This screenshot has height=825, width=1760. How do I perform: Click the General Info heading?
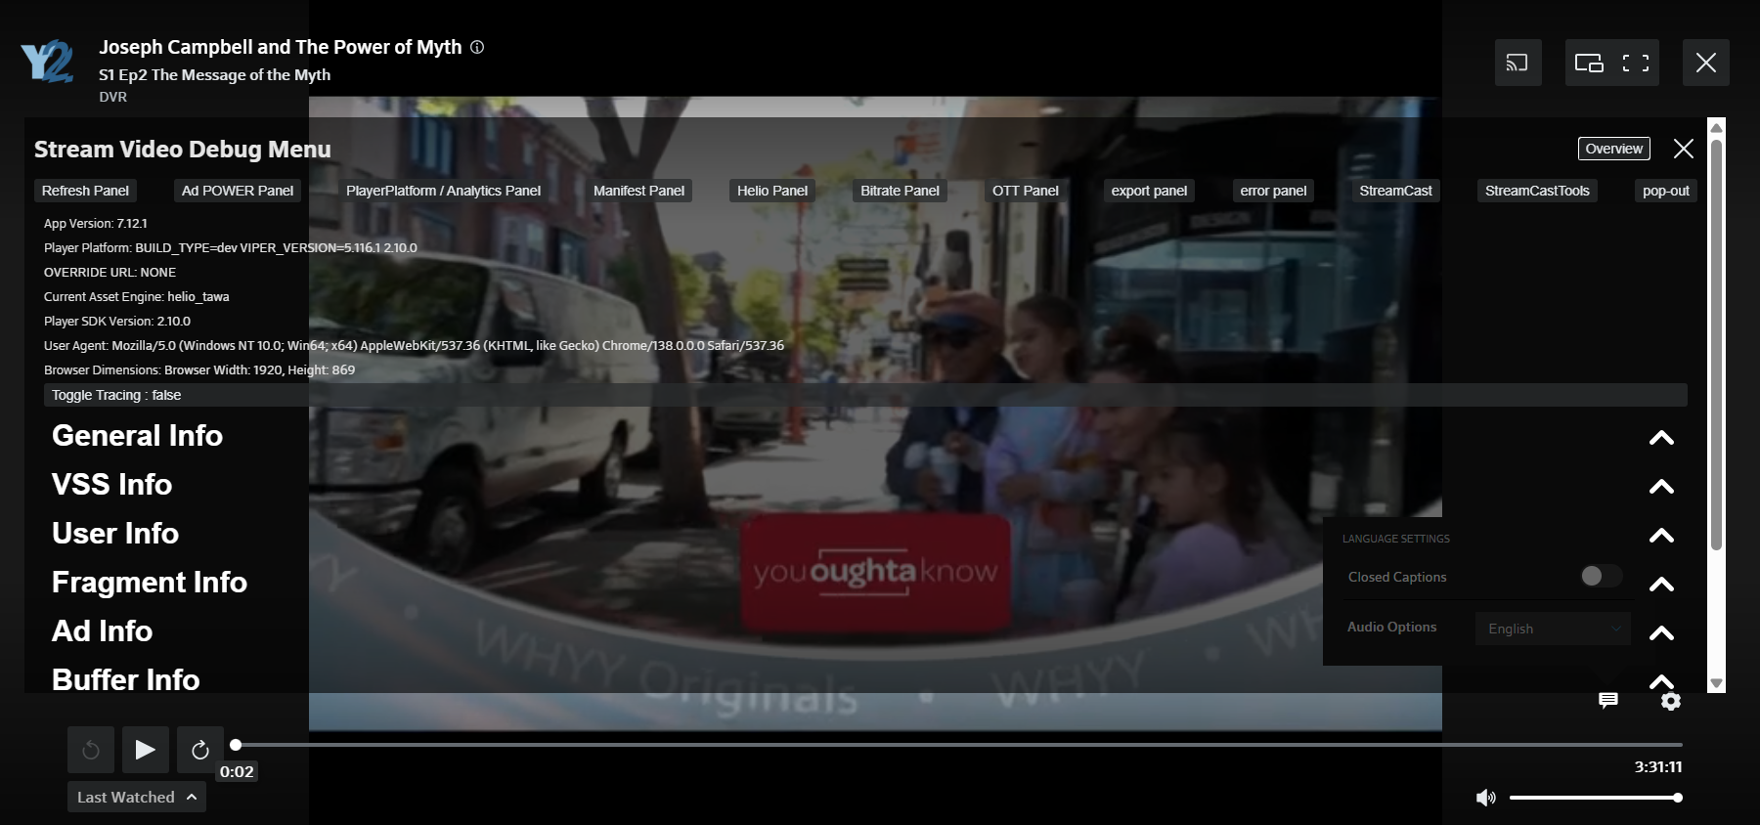[x=138, y=436]
